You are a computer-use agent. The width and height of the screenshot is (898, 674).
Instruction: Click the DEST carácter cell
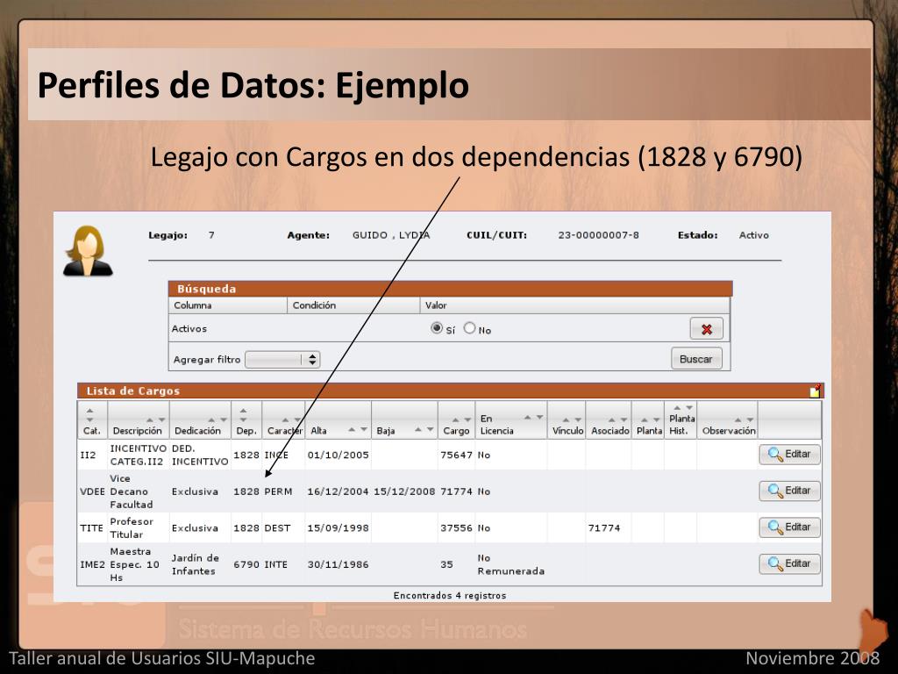[277, 527]
